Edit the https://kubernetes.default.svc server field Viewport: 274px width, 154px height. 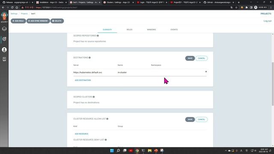coord(95,72)
